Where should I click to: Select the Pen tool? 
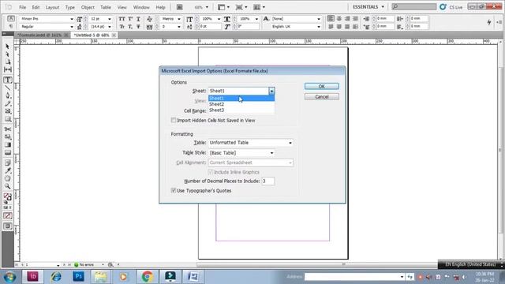pos(8,95)
